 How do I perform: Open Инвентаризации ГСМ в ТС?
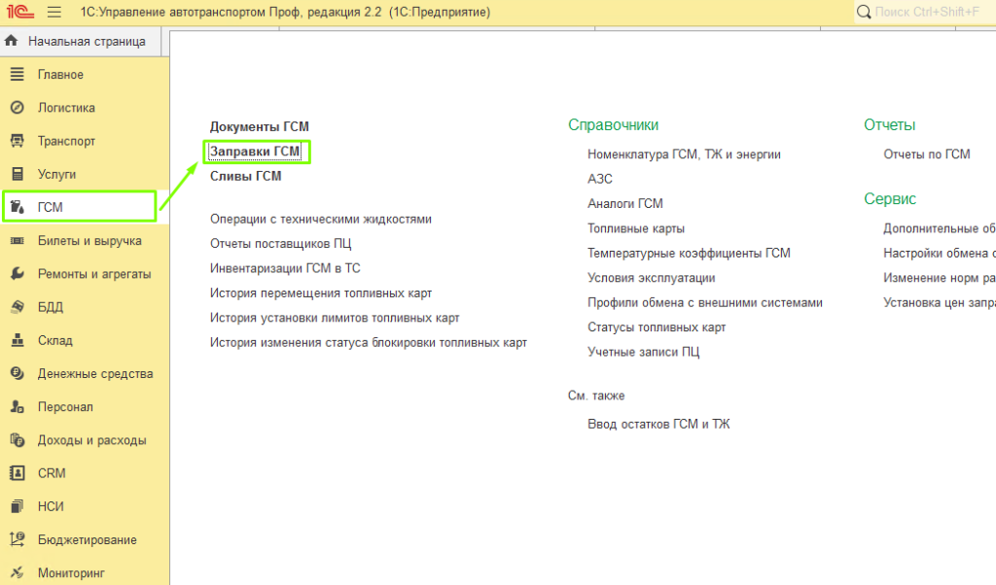pos(285,268)
